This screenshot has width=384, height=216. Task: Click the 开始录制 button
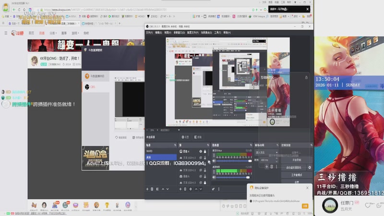pos(297,160)
